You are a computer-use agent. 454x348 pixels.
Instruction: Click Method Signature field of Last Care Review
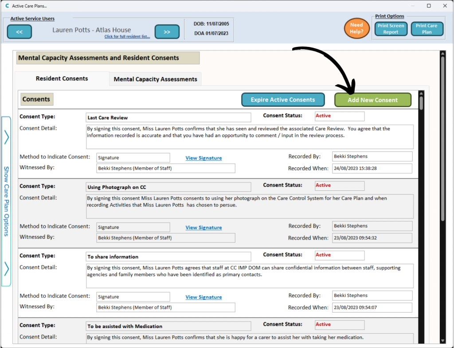[133, 158]
